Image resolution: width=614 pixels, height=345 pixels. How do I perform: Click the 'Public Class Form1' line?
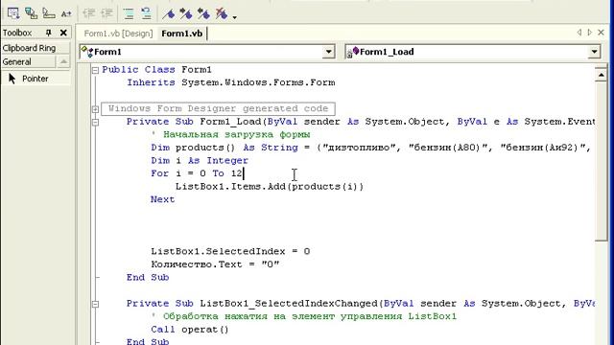click(x=156, y=70)
